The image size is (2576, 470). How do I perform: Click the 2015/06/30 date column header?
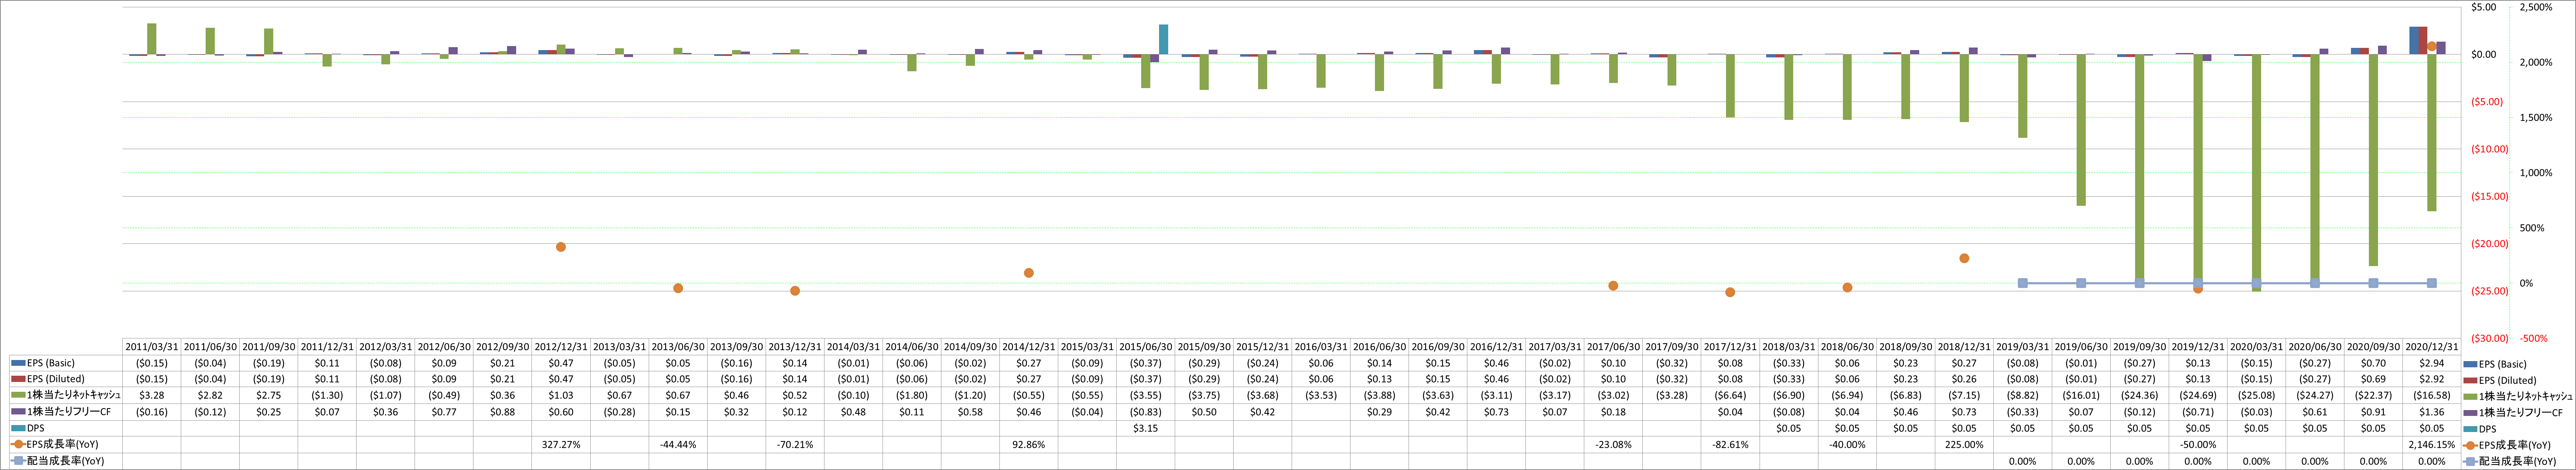point(1146,347)
